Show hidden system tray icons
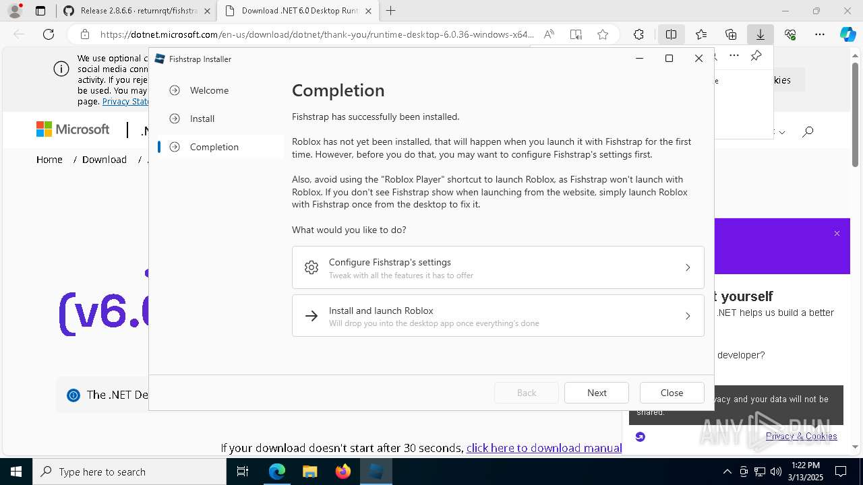 pyautogui.click(x=727, y=472)
